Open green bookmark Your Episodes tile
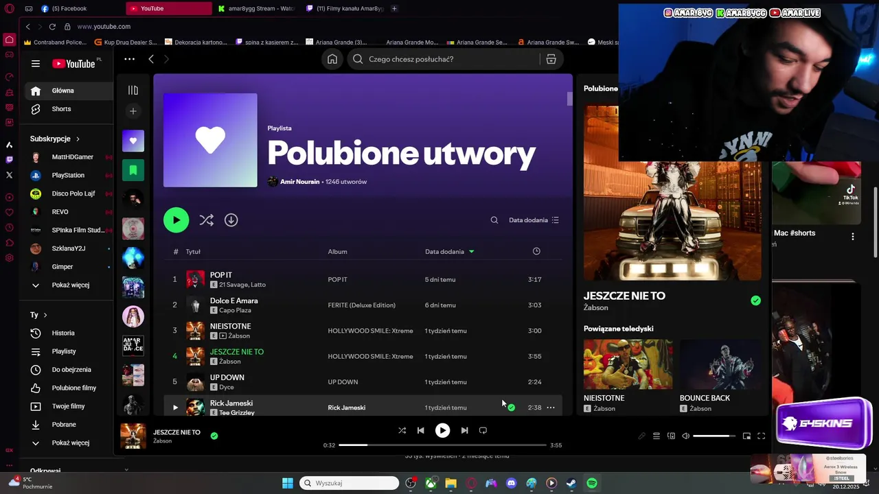Viewport: 879px width, 494px height. pos(133,170)
